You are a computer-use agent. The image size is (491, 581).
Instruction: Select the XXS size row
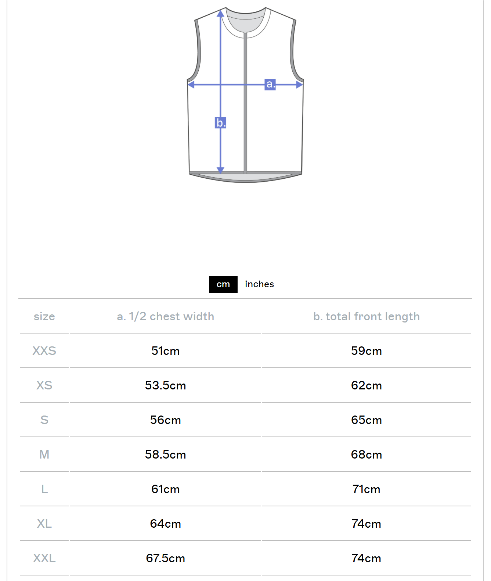tap(44, 351)
